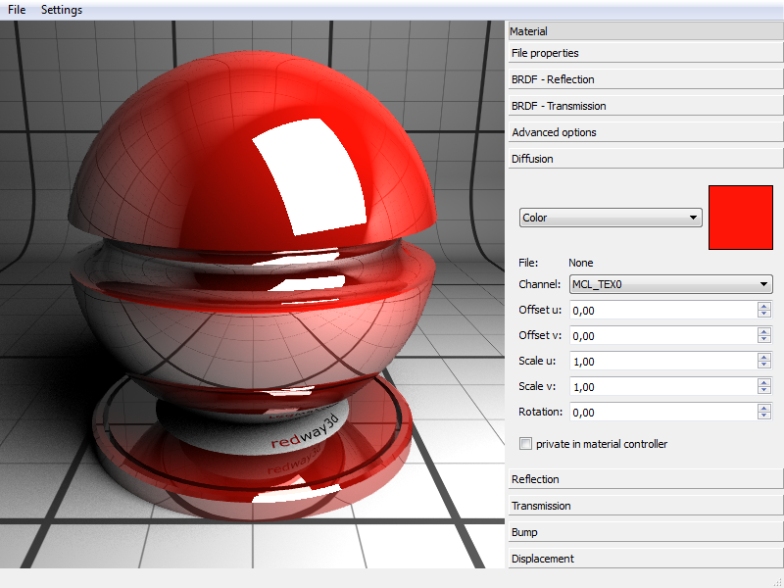This screenshot has height=588, width=784.
Task: Expand the Displacement section
Action: (644, 559)
